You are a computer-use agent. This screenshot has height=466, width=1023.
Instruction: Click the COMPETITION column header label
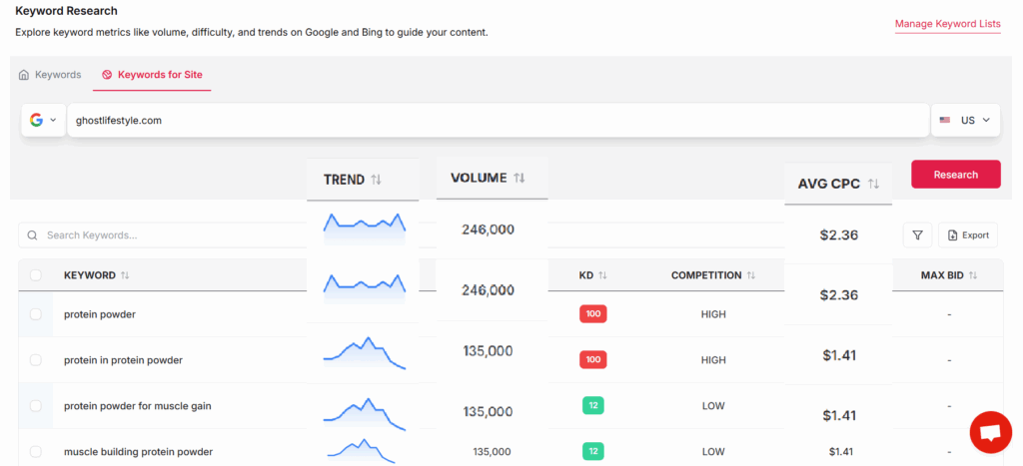click(706, 275)
